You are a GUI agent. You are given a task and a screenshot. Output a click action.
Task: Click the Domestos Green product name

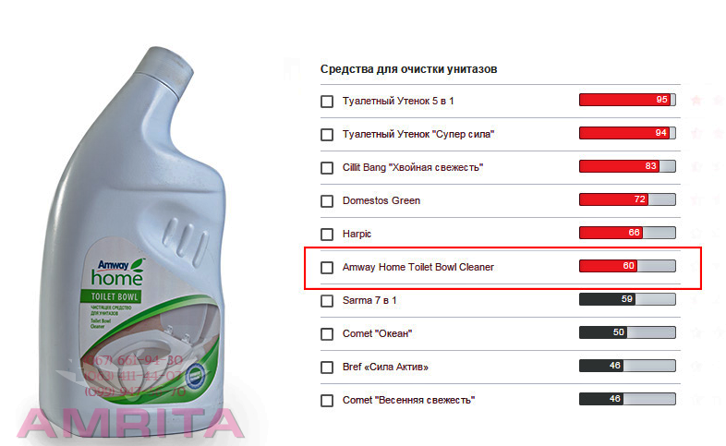click(381, 200)
